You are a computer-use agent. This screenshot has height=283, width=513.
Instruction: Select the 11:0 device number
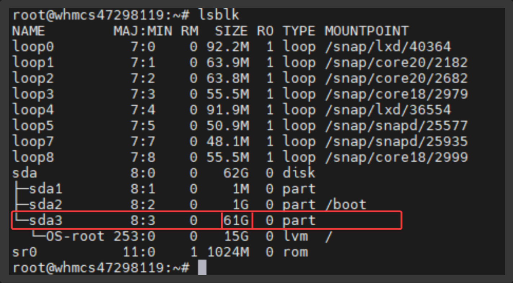(x=139, y=252)
